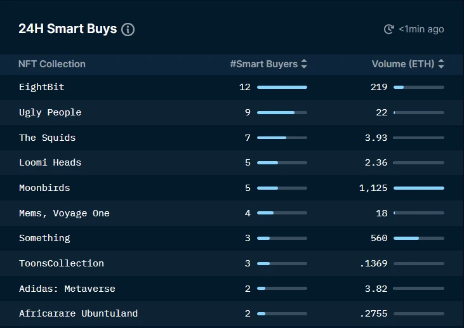Click the info icon beside 24H Smart Buys
This screenshot has width=464, height=328.
click(x=128, y=30)
